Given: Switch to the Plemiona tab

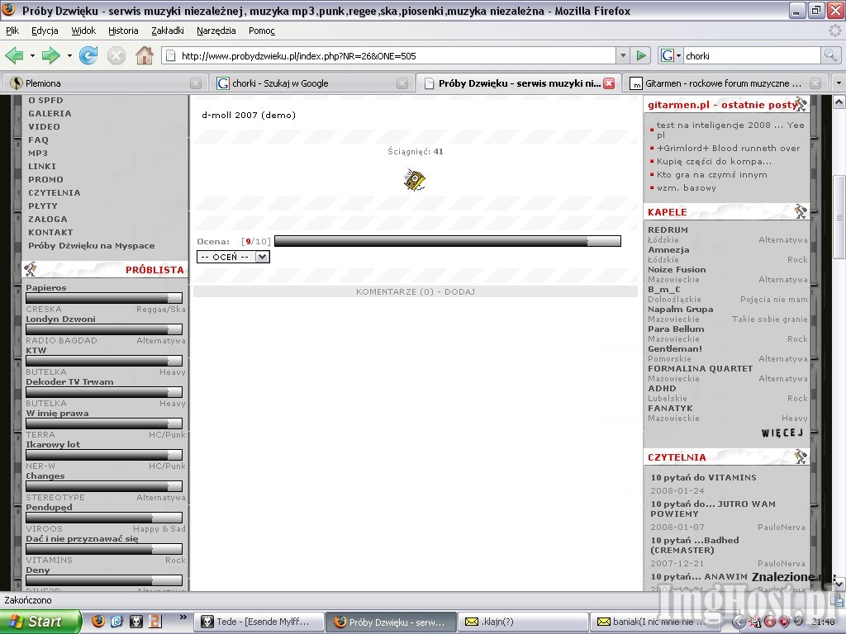Looking at the screenshot, I should click(106, 83).
